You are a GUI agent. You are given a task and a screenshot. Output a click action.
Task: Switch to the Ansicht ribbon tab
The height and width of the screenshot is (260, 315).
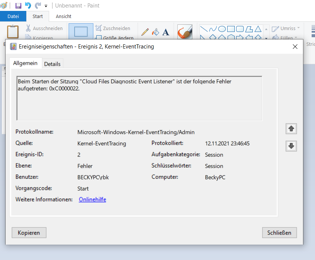coord(63,16)
